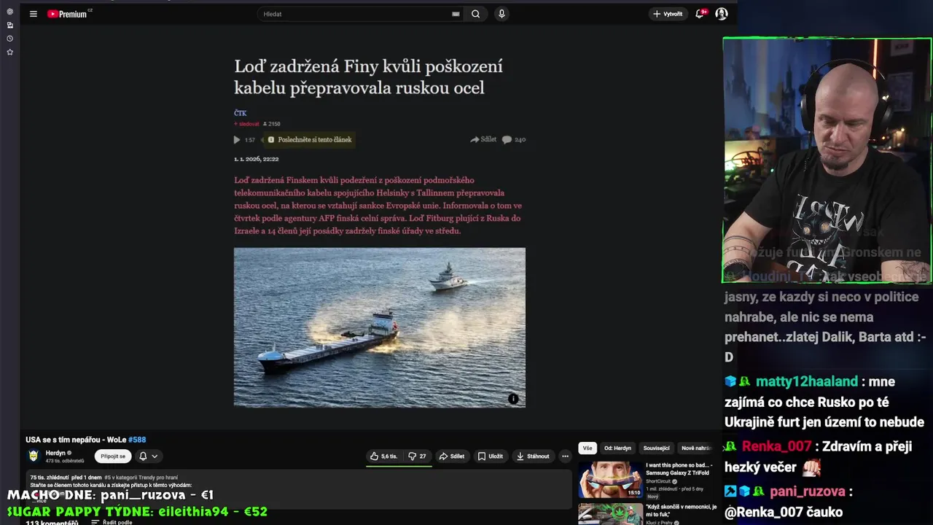Open the Kluci z Prahy channel name
This screenshot has height=525, width=933.
660,522
